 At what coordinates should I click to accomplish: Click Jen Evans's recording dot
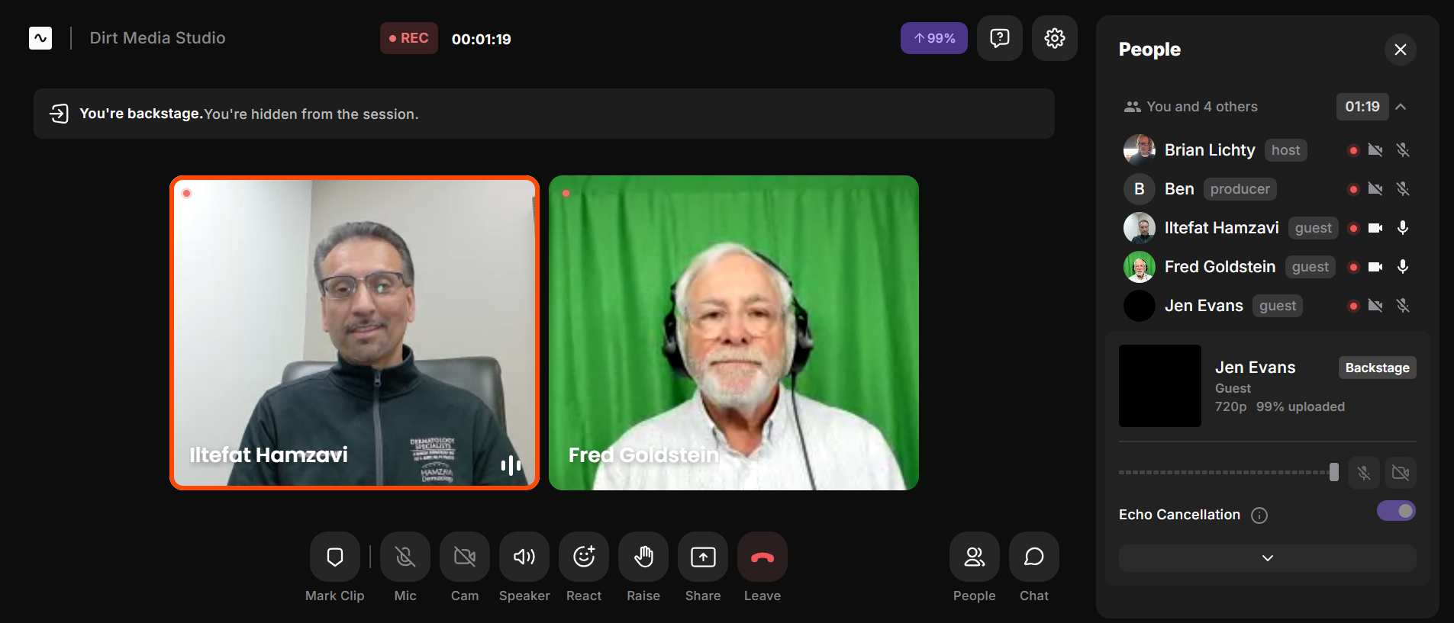point(1353,306)
